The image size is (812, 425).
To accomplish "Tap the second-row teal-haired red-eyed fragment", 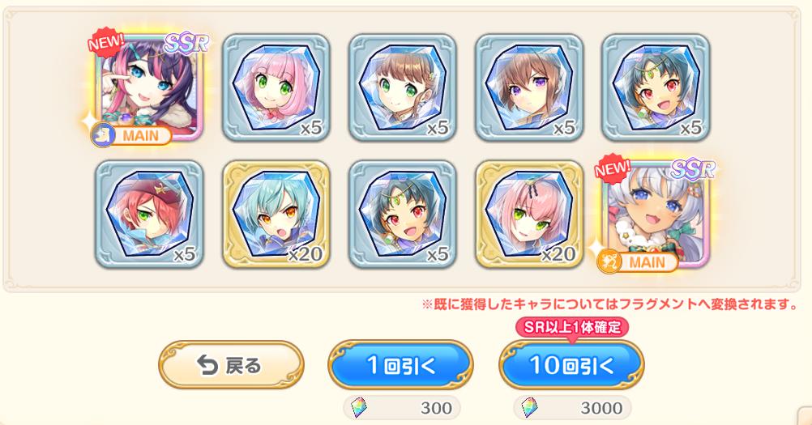I will coord(403,214).
